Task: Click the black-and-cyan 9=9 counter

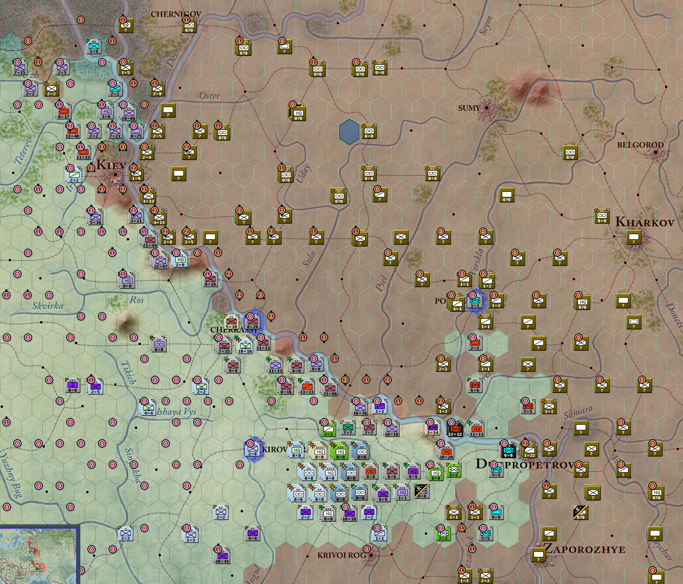Action: pyautogui.click(x=509, y=451)
